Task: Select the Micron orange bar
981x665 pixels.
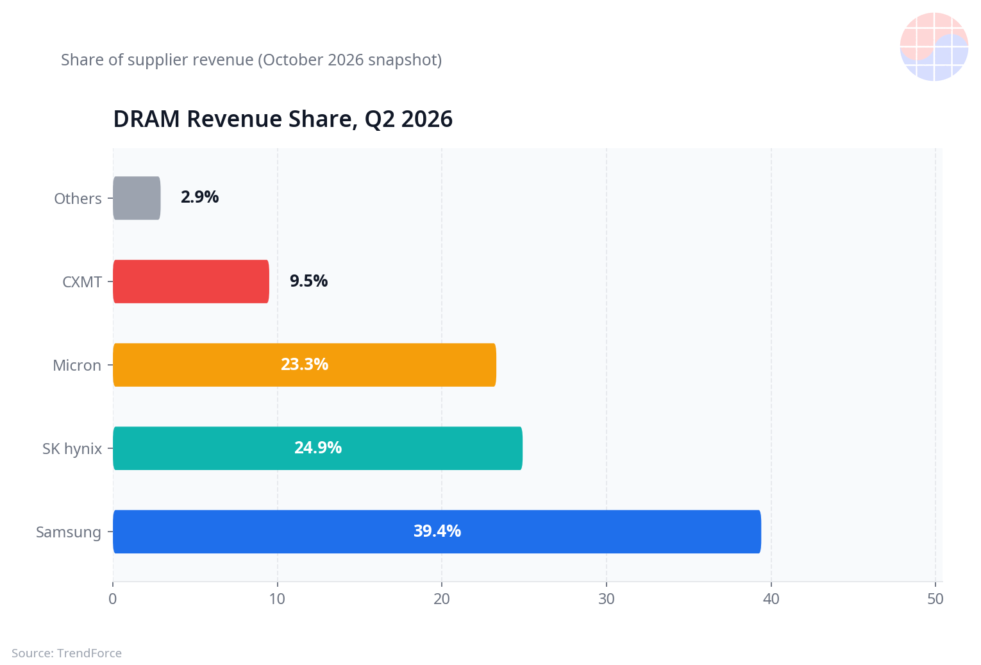Action: [305, 365]
